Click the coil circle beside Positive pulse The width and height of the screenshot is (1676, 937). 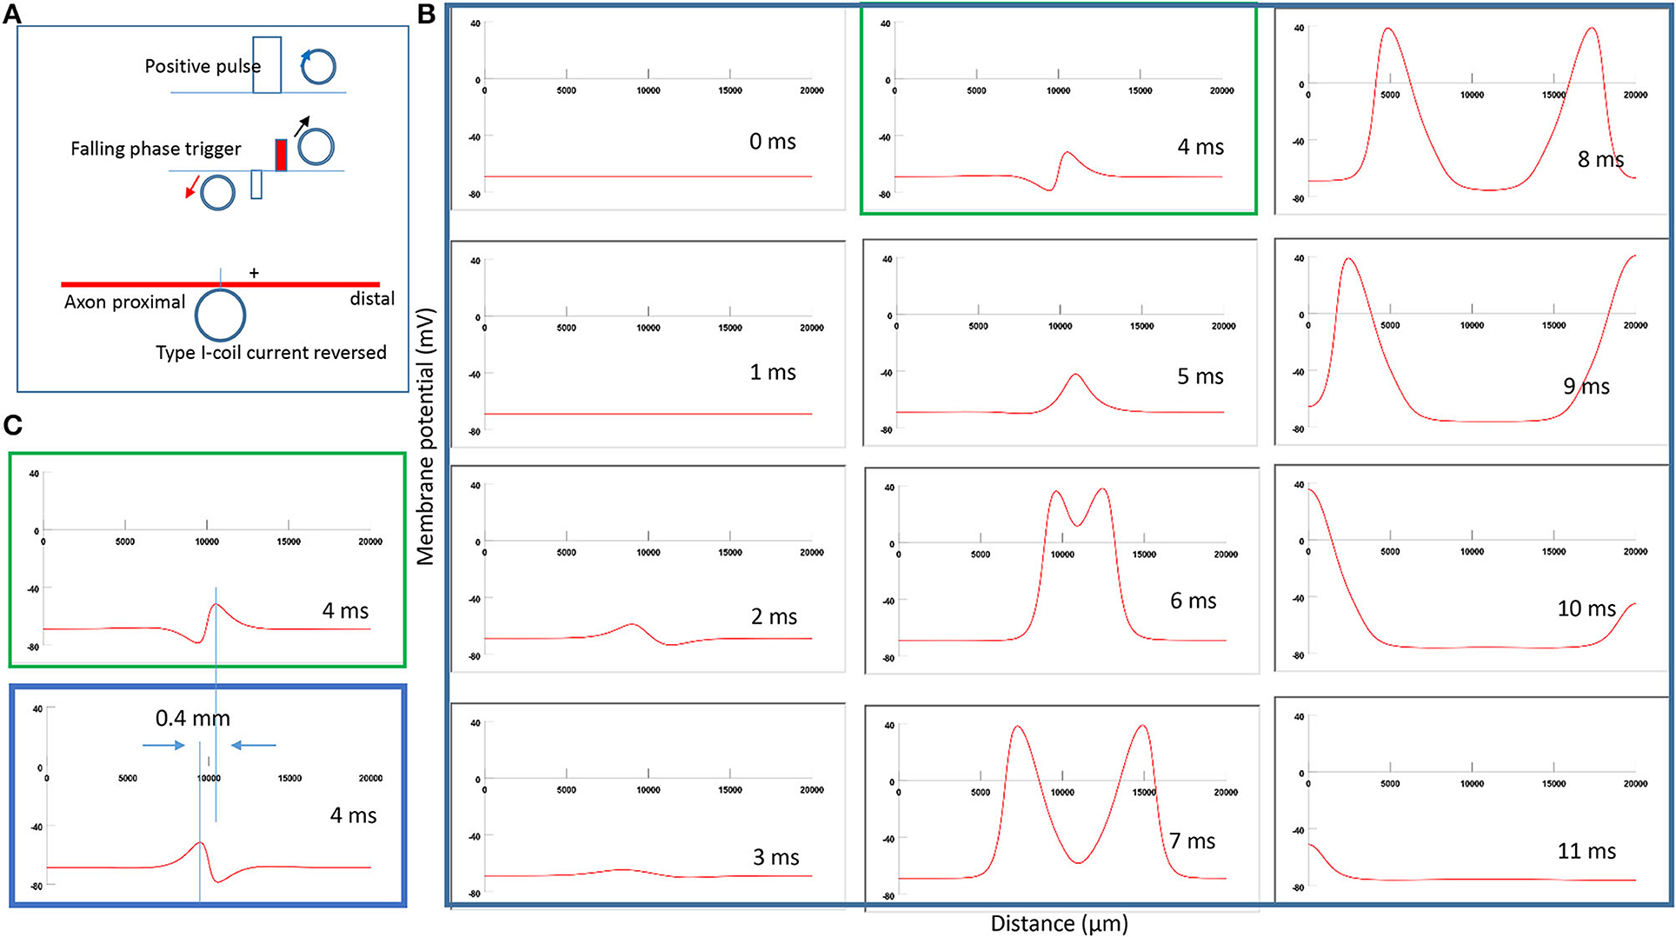tap(318, 66)
